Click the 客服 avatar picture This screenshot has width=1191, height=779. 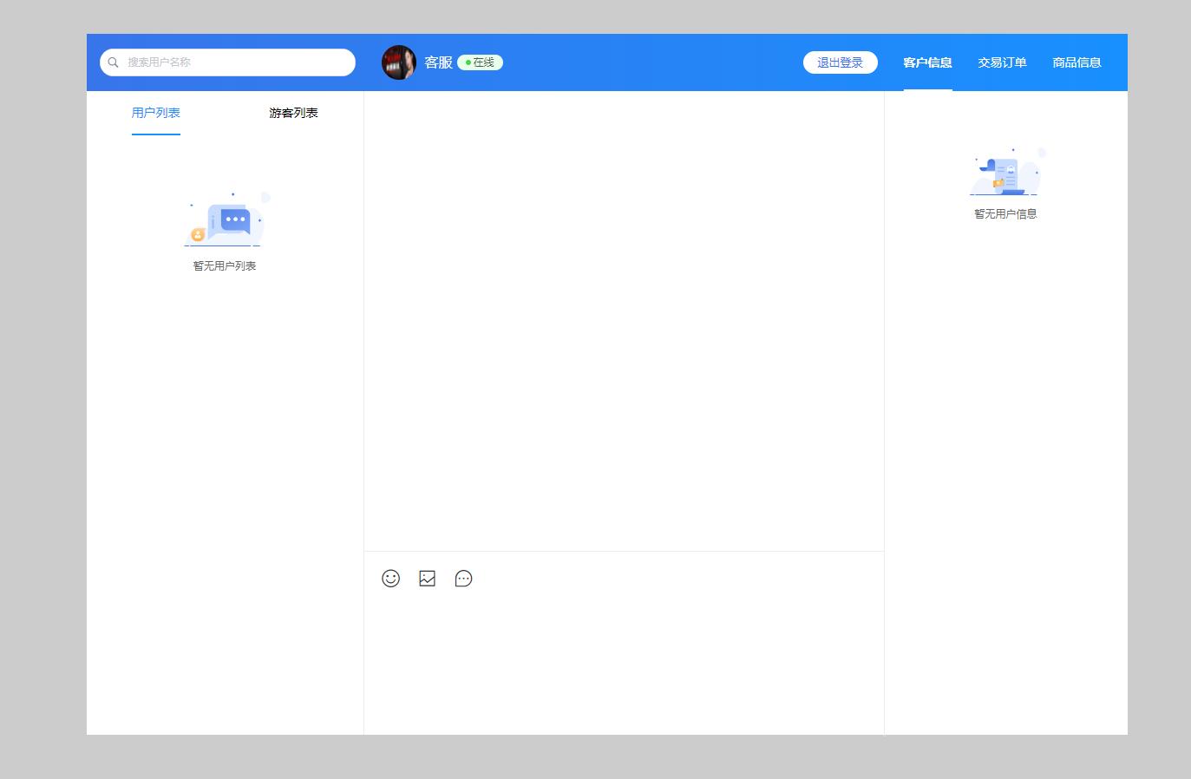(x=399, y=62)
